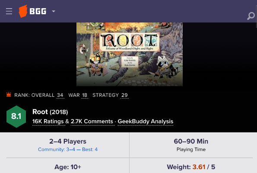Viewport: 257px width, 173px height.
Task: Expand the dropdown arrow beside BGG
Action: coord(54,11)
